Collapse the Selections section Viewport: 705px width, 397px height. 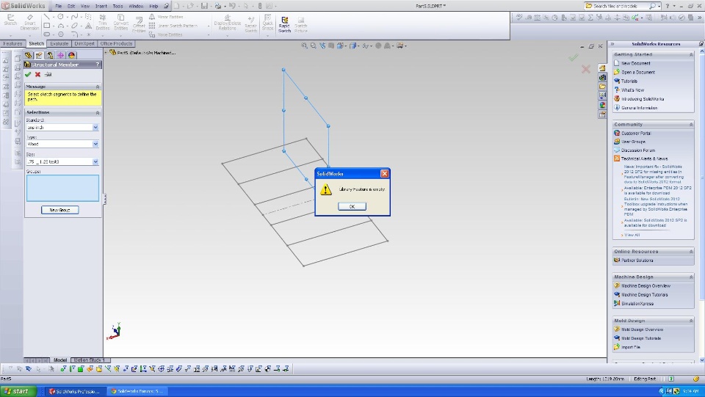[x=97, y=113]
